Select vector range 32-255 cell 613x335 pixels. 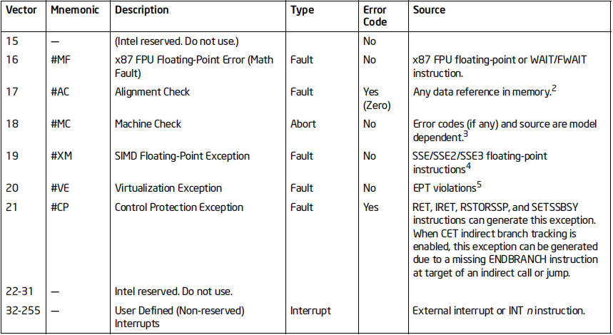pyautogui.click(x=23, y=310)
